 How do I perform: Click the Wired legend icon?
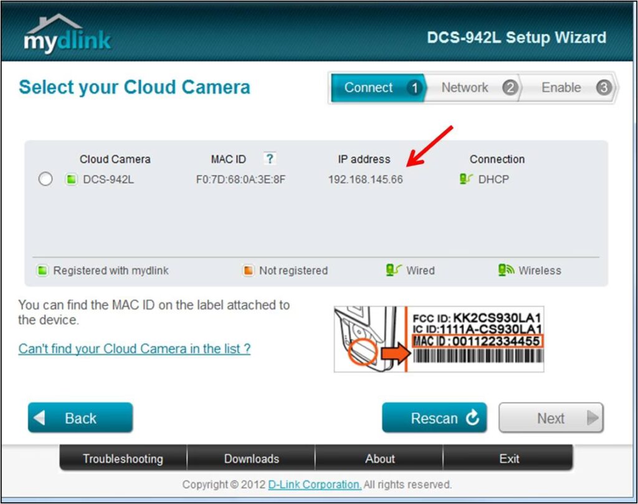click(394, 270)
